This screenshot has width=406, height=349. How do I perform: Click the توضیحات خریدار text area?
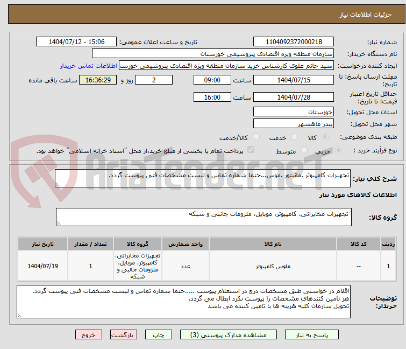point(183,302)
